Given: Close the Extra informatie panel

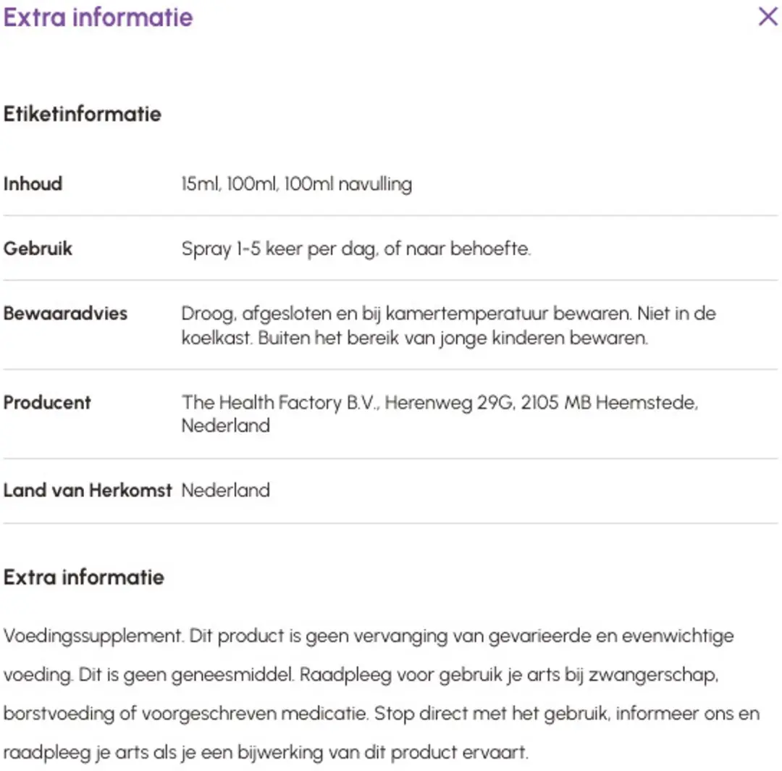Looking at the screenshot, I should point(768,17).
